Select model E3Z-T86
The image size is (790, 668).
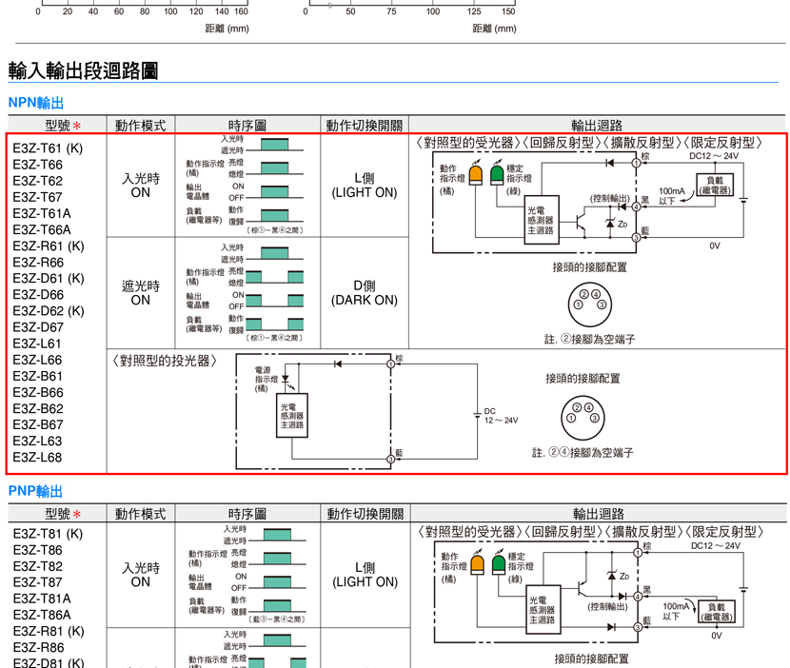tap(38, 550)
